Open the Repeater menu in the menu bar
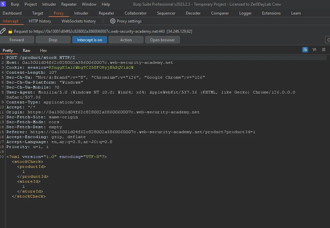This screenshot has height=228, width=330. click(x=69, y=4)
